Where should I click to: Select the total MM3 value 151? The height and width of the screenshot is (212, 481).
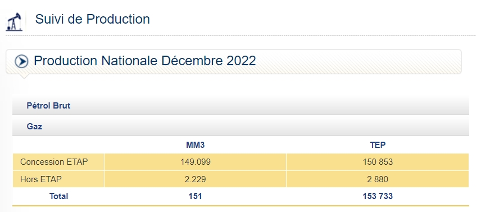(195, 196)
